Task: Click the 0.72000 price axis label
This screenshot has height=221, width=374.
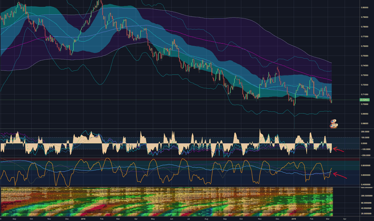Action: [364, 85]
